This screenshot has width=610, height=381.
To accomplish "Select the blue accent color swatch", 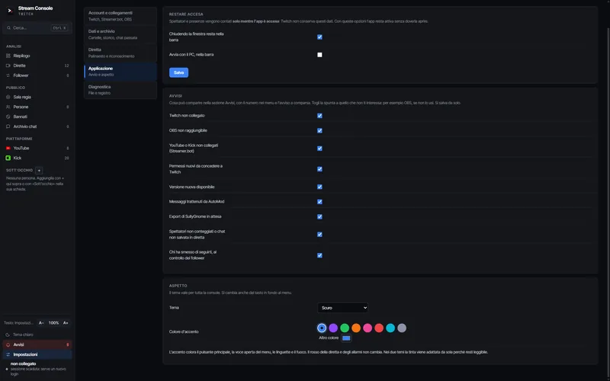I will [322, 328].
